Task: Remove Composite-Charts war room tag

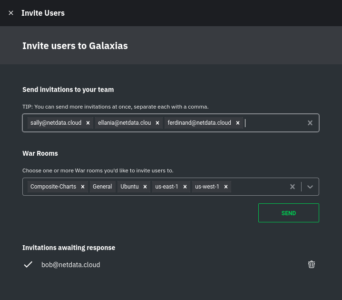Action: [83, 187]
